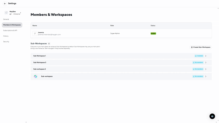
Task: Expand Sub Workspace 1 chevron
Action: (x=206, y=56)
